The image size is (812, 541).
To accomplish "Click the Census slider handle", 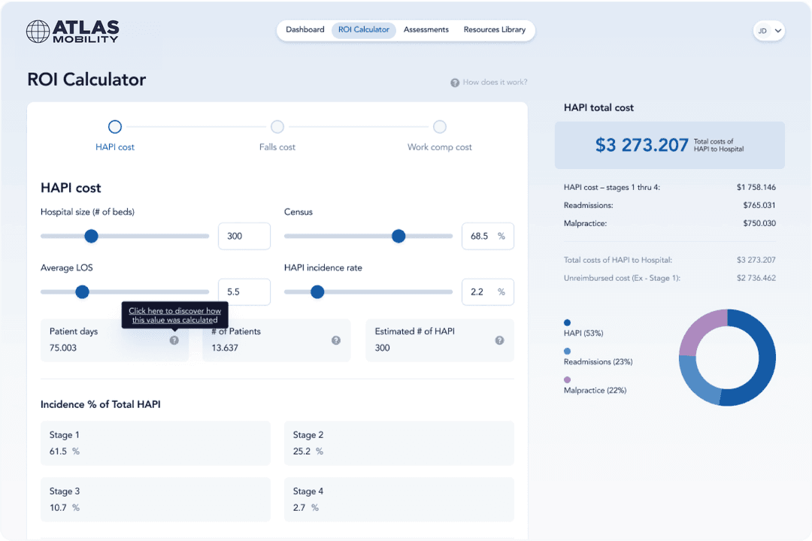I will coord(398,236).
